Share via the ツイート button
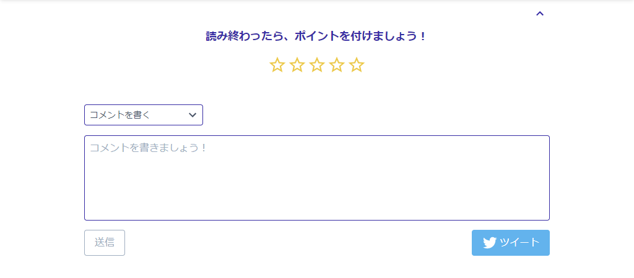This screenshot has width=634, height=278. [510, 243]
